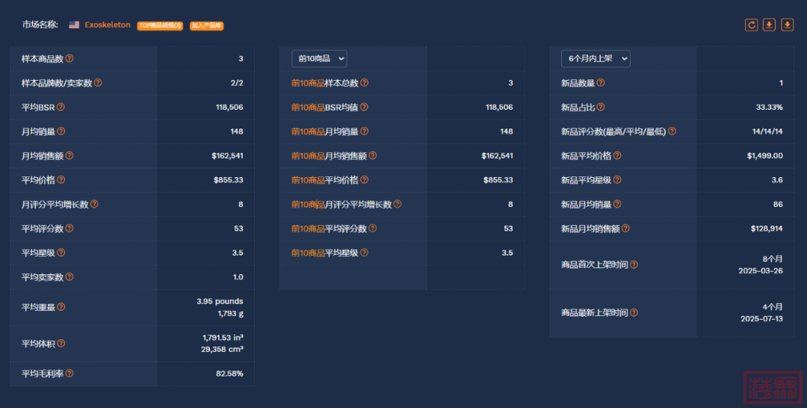
Task: Click the download icon beside the refresh icon
Action: click(769, 25)
